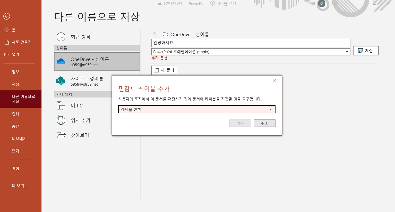
Task: Open the 정보 sidebar item
Action: 21,72
